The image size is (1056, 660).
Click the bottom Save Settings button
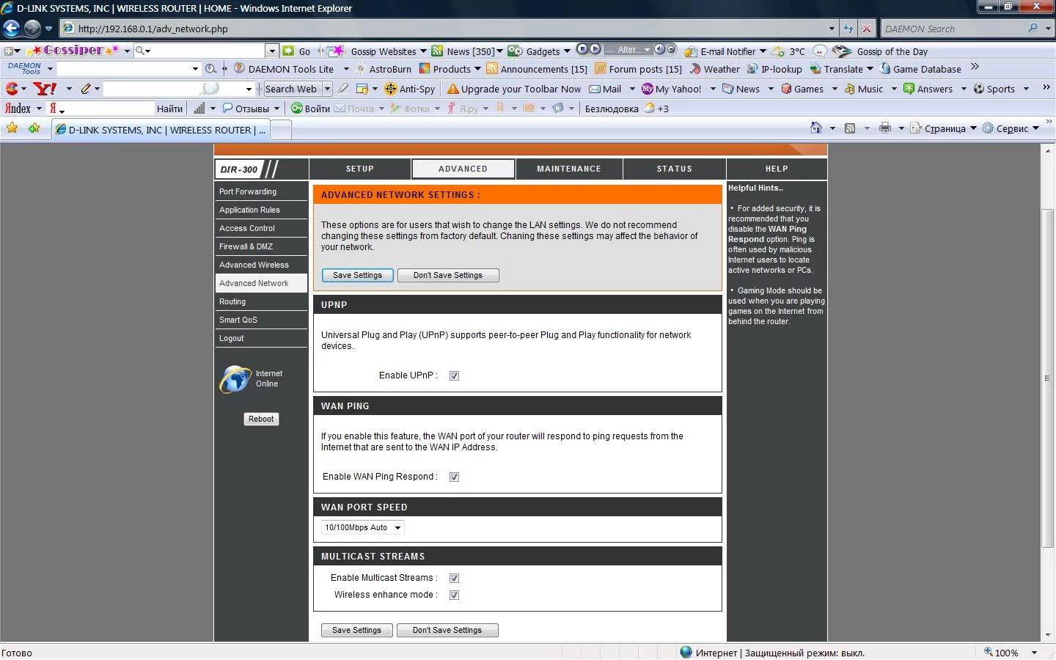coord(357,630)
